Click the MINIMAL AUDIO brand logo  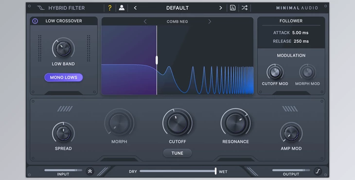coord(297,8)
